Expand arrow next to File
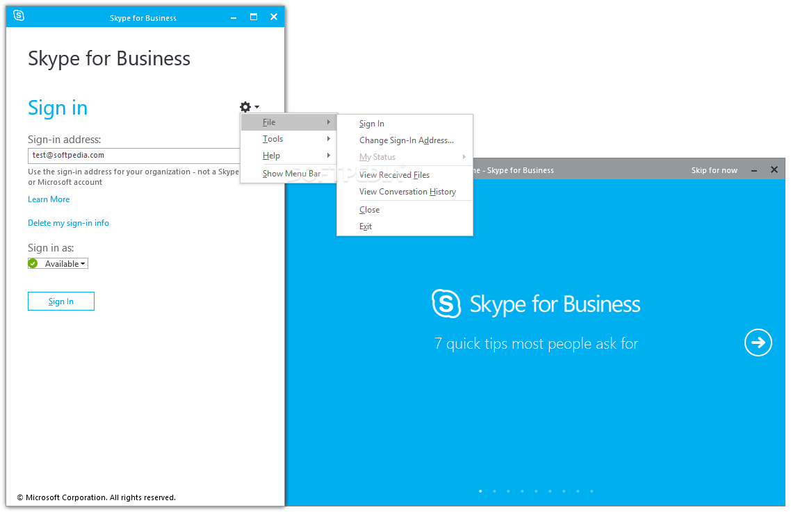The width and height of the screenshot is (791, 512). pos(328,122)
